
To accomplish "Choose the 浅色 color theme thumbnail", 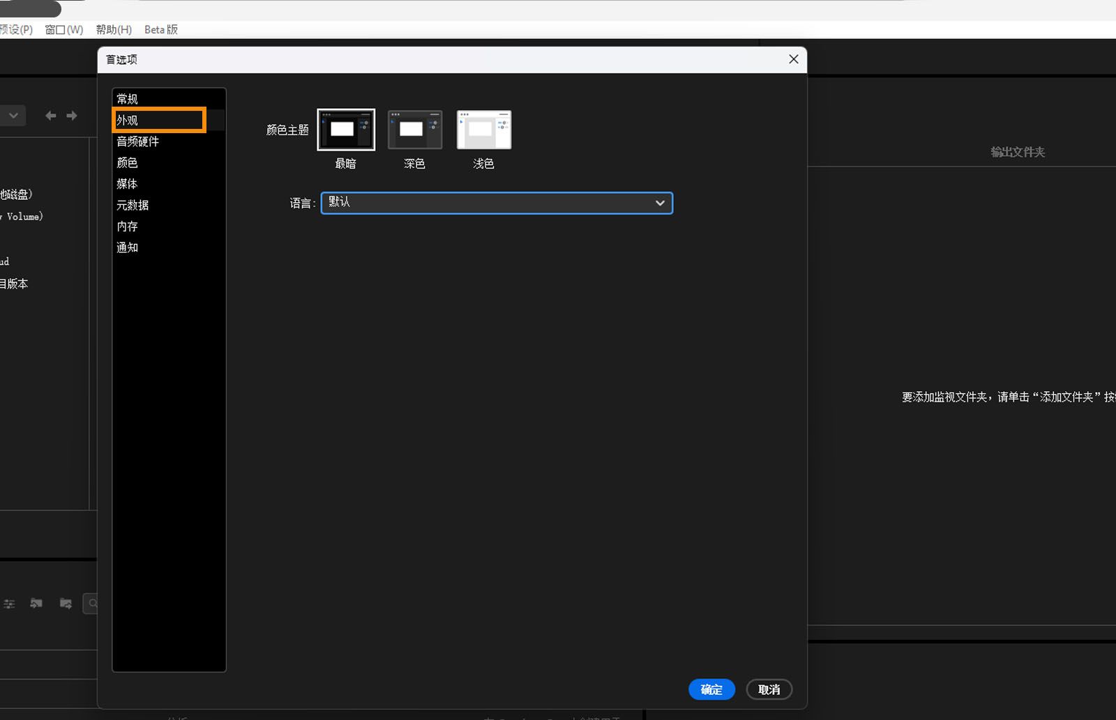I will click(484, 130).
